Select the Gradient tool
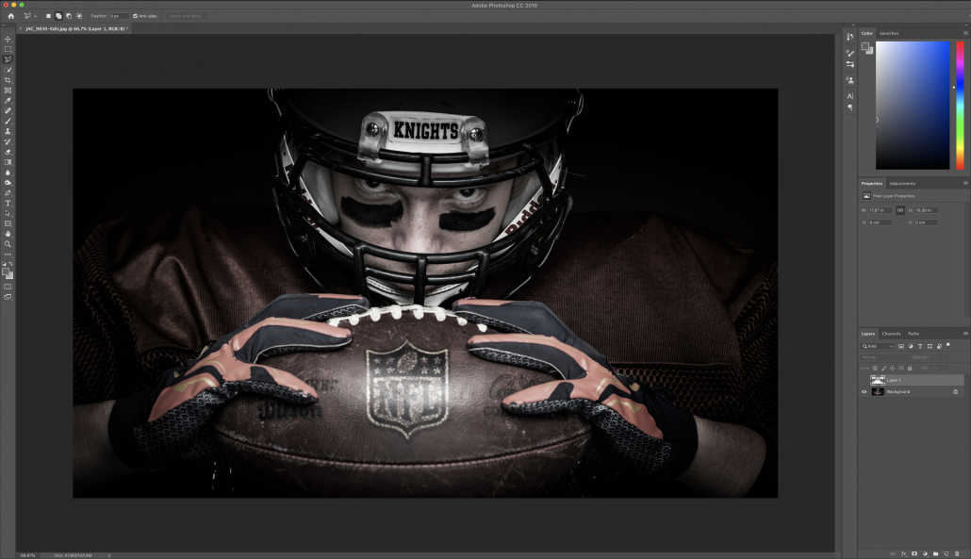 point(8,162)
